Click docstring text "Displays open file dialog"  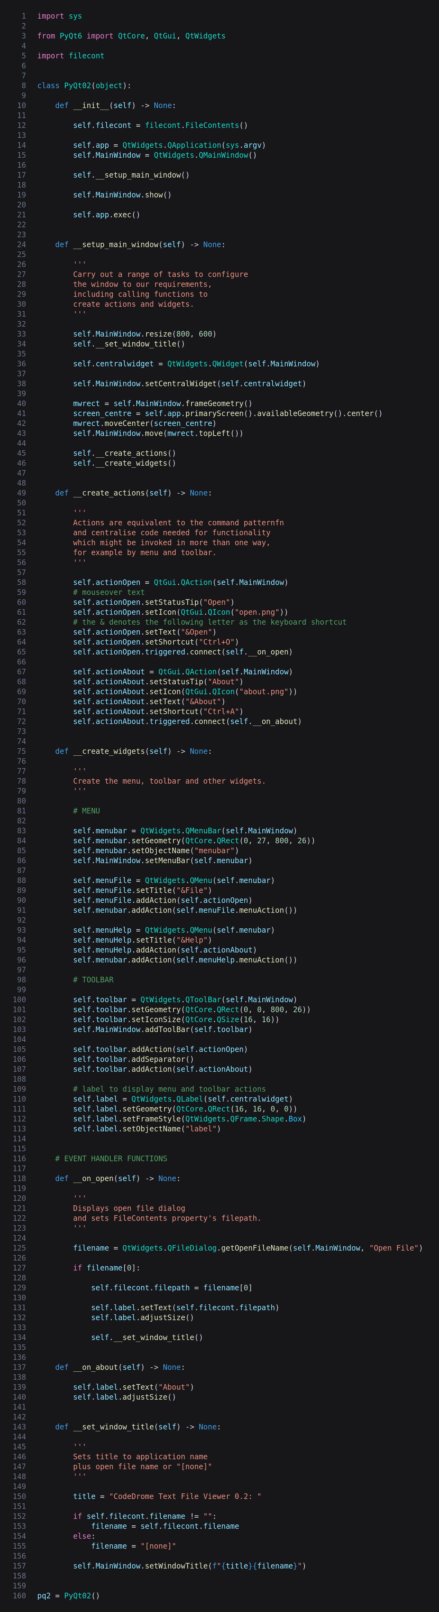pos(129,1208)
